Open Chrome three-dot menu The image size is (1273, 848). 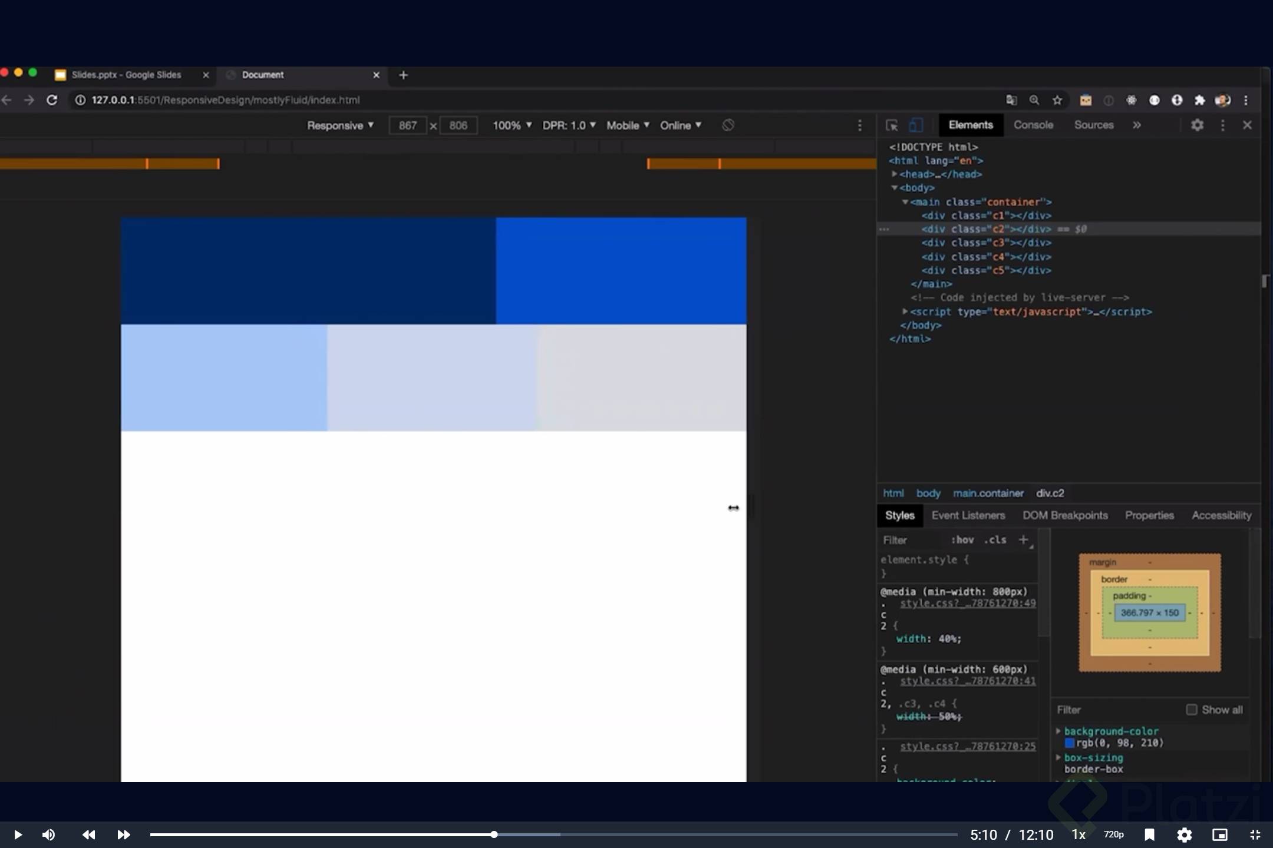(x=1246, y=100)
